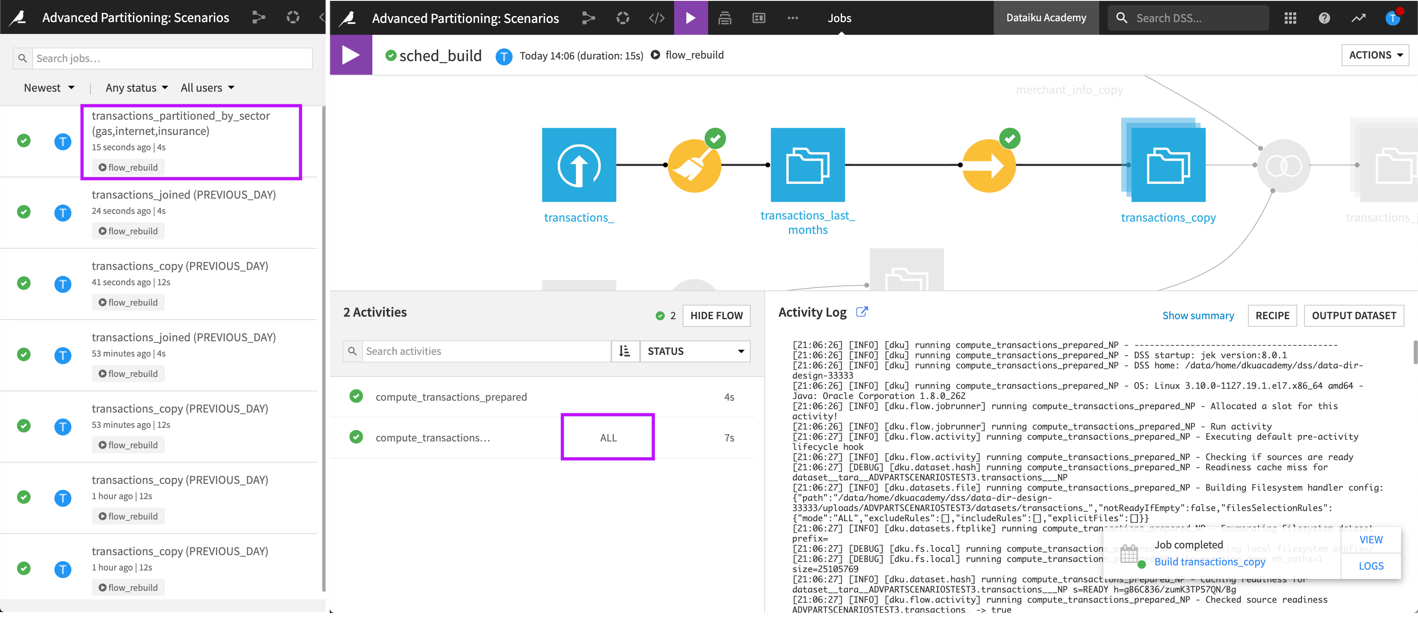Open the code editor view icon
The image size is (1418, 618).
(x=657, y=16)
